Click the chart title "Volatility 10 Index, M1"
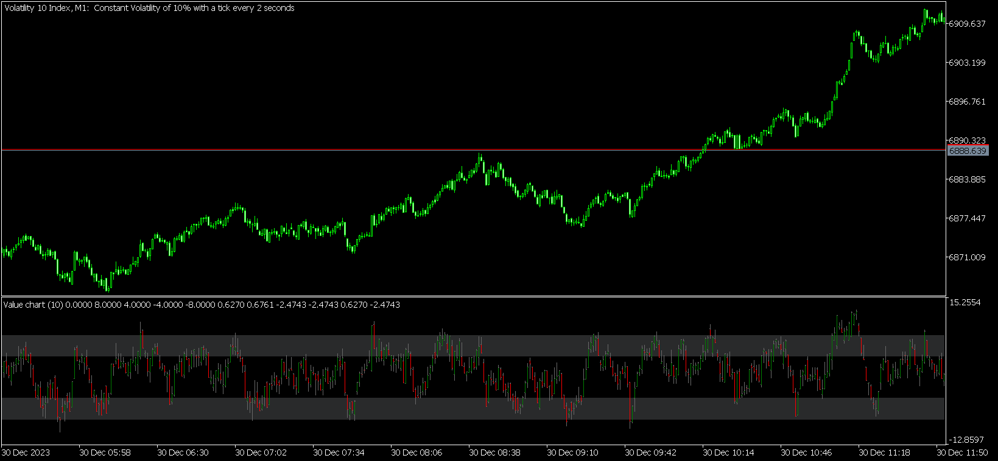 pos(46,8)
